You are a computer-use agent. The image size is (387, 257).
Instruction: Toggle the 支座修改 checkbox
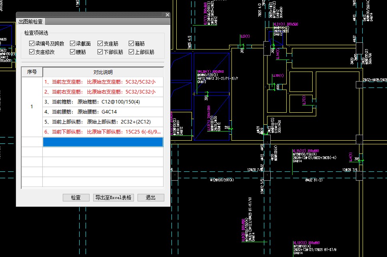32,52
